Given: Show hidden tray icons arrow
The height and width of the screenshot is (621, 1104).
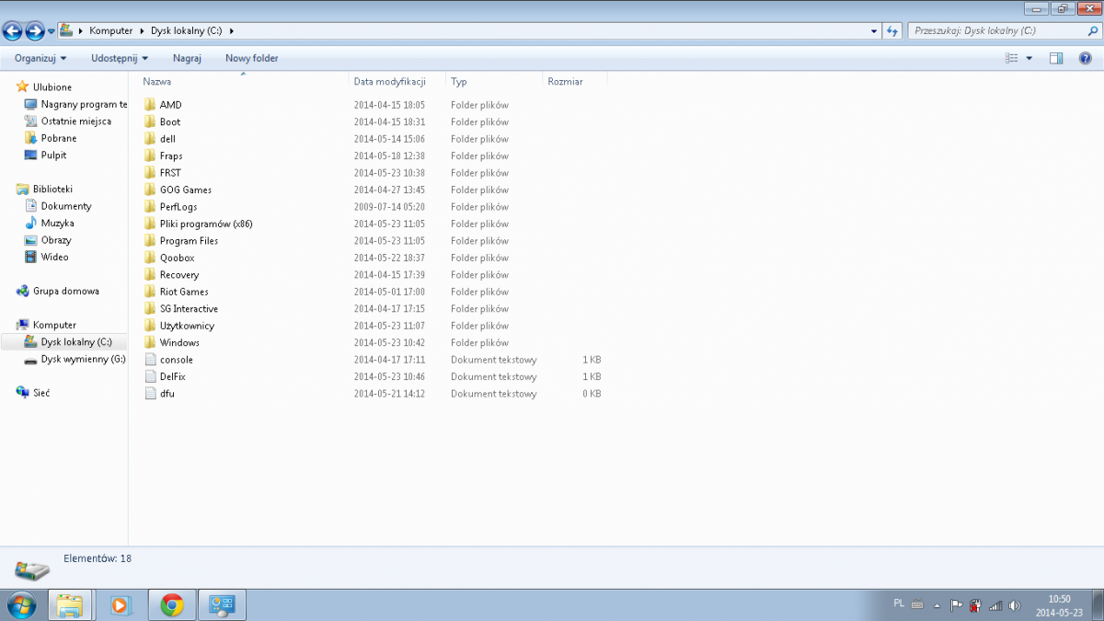Looking at the screenshot, I should pos(937,605).
